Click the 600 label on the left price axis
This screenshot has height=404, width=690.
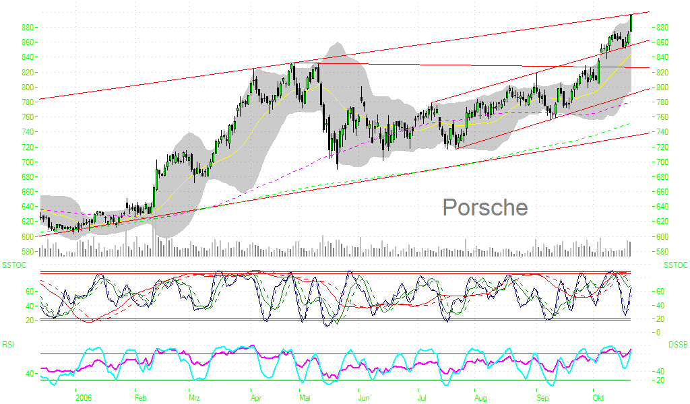[27, 236]
